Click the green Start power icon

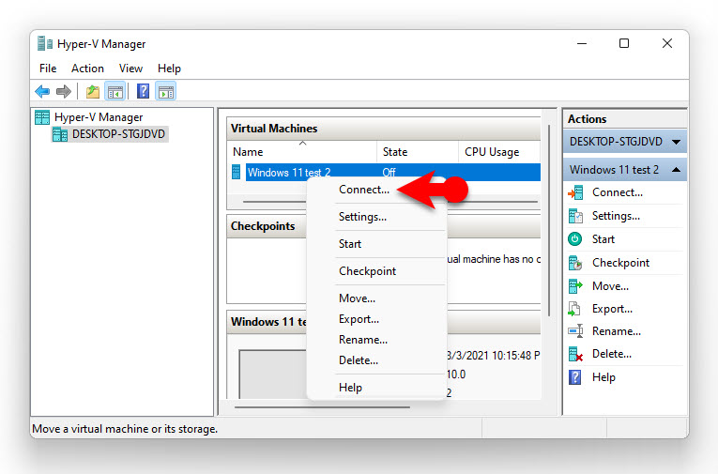point(575,239)
